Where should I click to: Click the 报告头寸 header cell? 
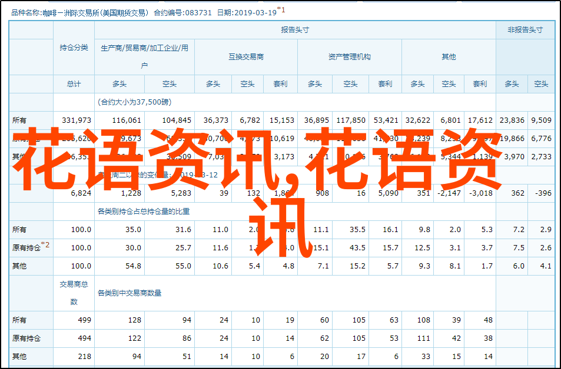[294, 30]
